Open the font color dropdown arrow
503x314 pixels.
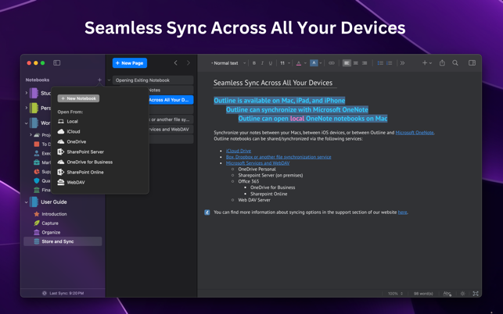click(305, 63)
